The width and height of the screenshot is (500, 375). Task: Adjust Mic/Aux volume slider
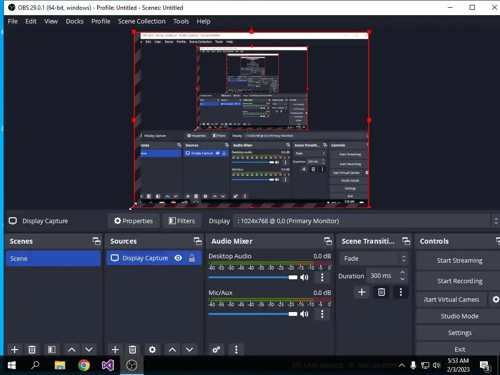253,314
